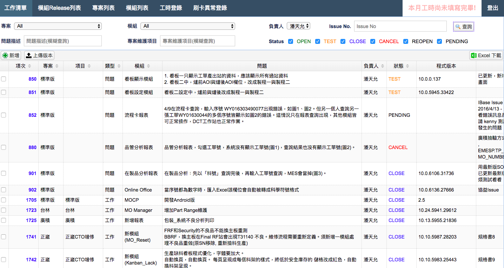Click the 問題 column header
The width and height of the screenshot is (504, 268).
(x=262, y=66)
